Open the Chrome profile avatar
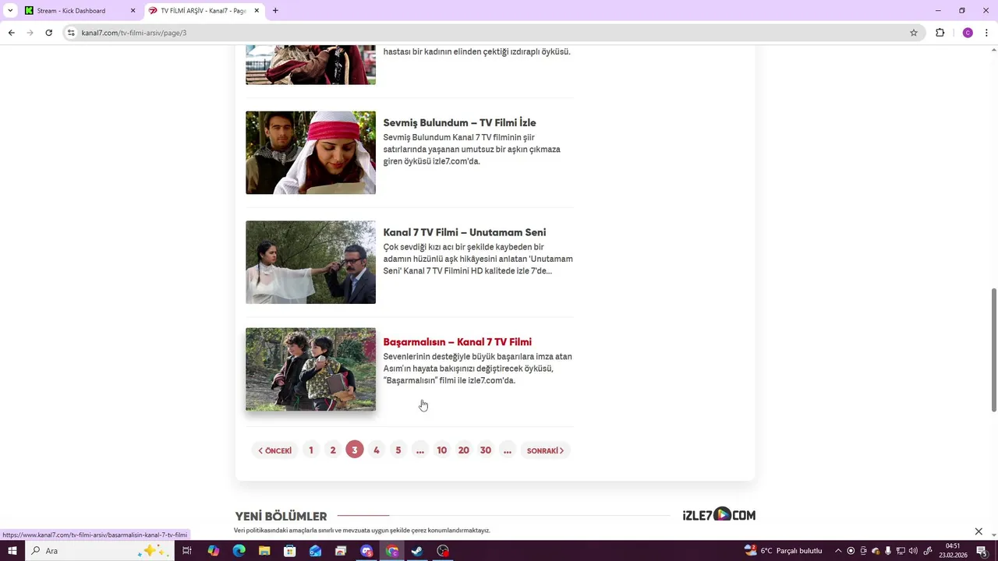Image resolution: width=998 pixels, height=561 pixels. 968,33
